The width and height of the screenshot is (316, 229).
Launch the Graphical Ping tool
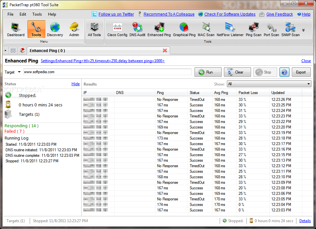[x=184, y=30]
